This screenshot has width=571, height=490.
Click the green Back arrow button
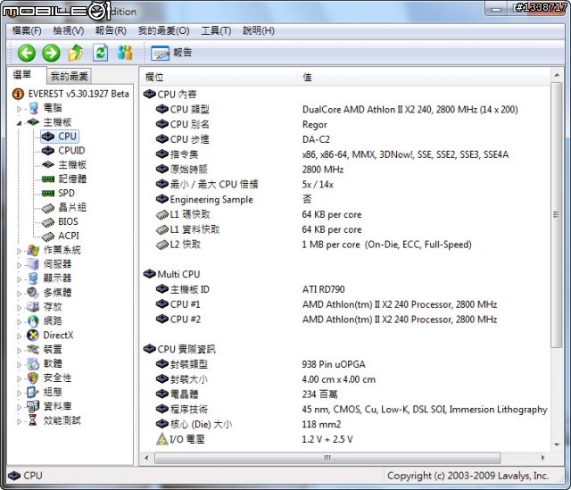click(27, 54)
